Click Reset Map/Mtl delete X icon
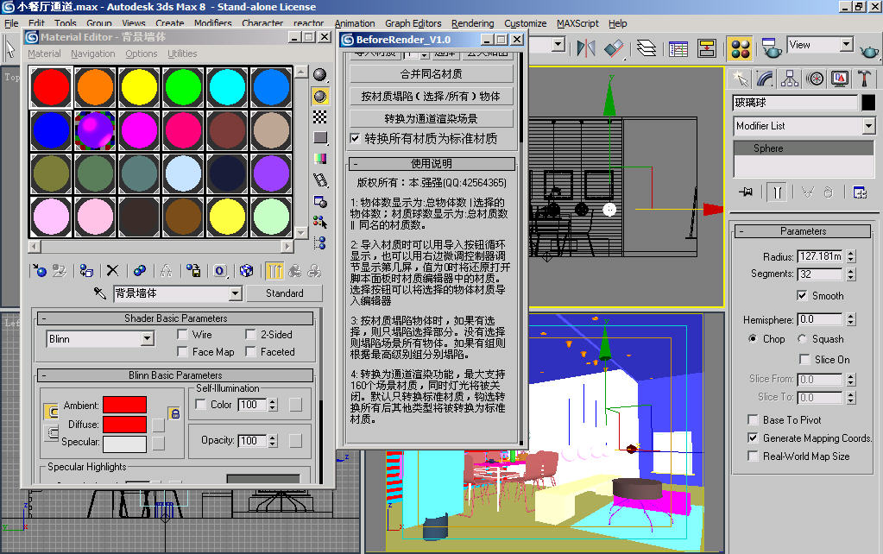The height and width of the screenshot is (554, 883). coord(112,271)
